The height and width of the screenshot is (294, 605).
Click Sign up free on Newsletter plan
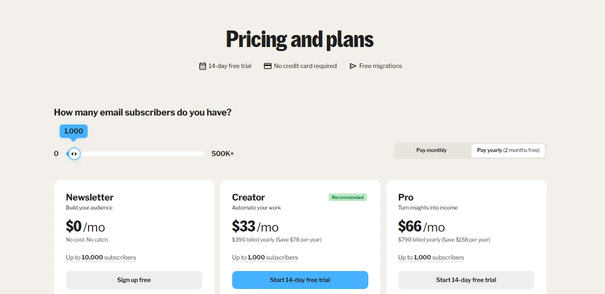134,280
